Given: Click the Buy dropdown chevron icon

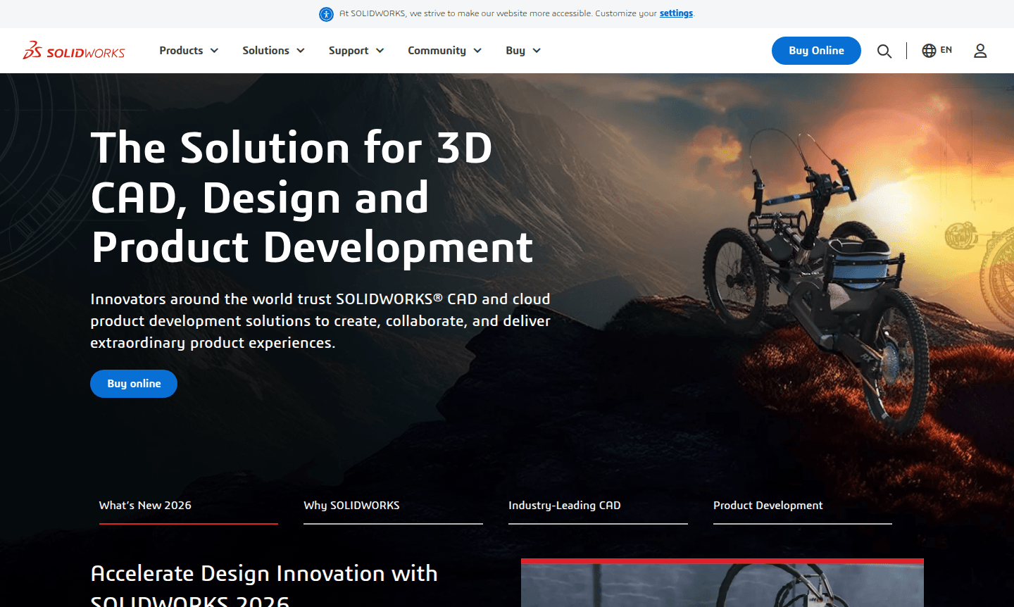Looking at the screenshot, I should pos(536,51).
